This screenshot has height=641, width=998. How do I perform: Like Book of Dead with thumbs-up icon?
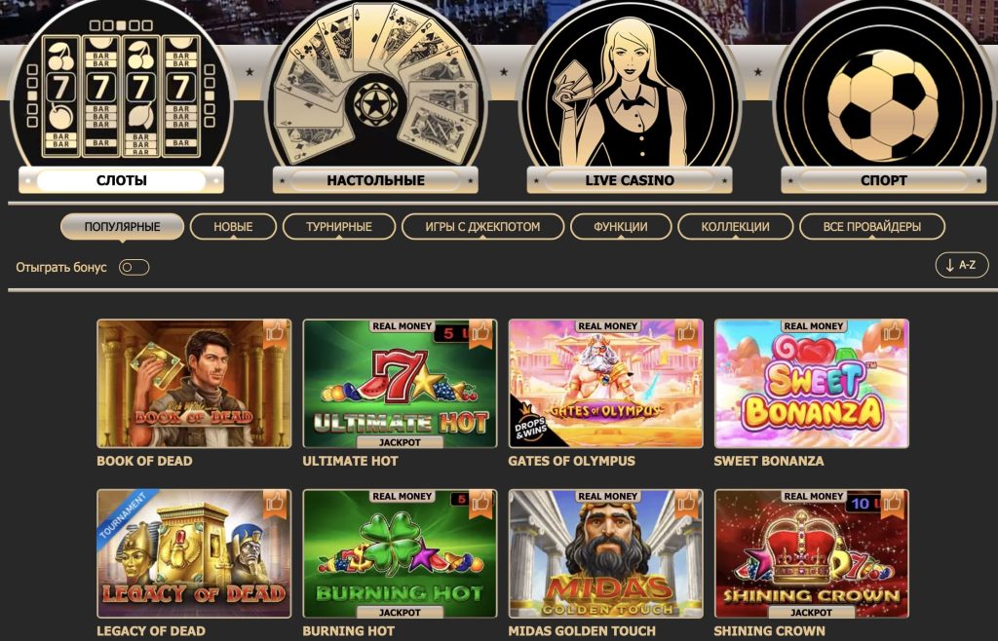pos(276,333)
